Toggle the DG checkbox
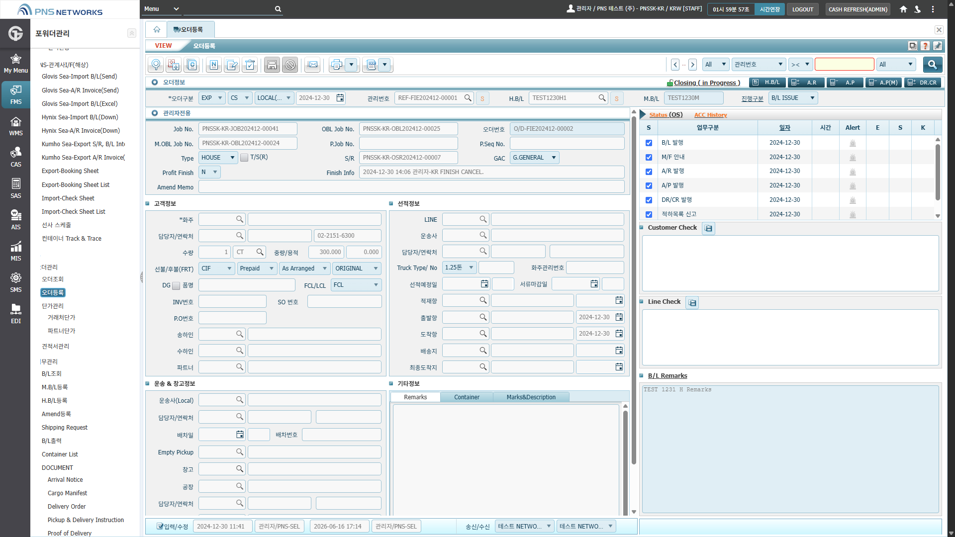The width and height of the screenshot is (955, 537). point(176,285)
